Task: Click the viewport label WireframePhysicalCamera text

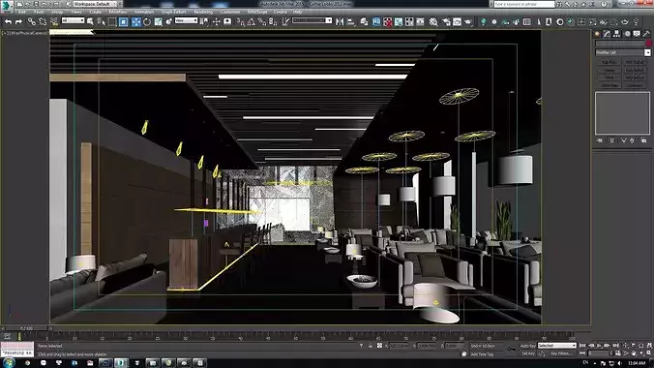Action: pos(28,33)
